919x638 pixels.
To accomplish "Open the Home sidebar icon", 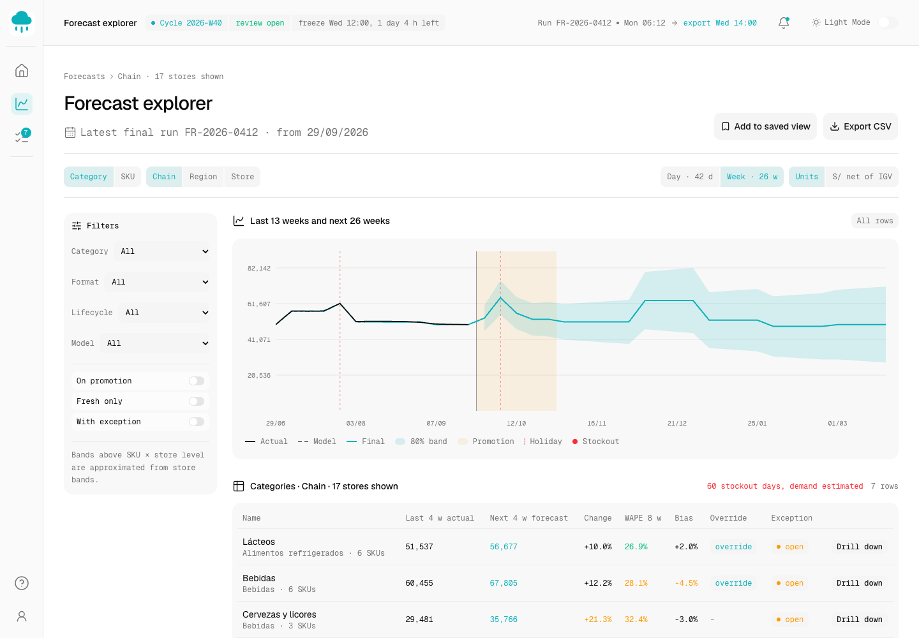I will (x=22, y=70).
